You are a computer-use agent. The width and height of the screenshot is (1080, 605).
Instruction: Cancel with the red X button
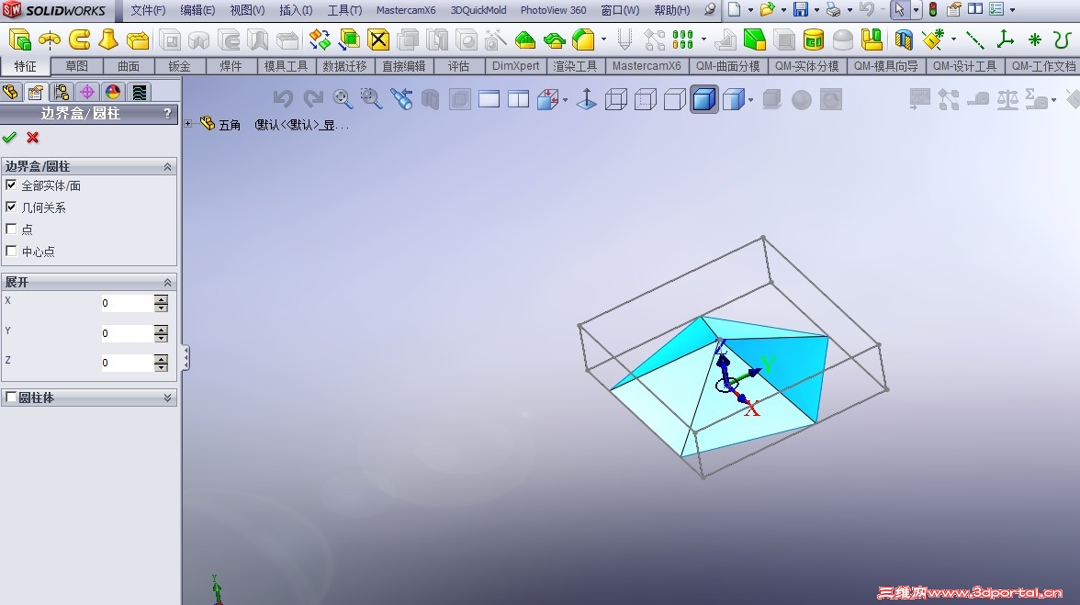tap(32, 137)
